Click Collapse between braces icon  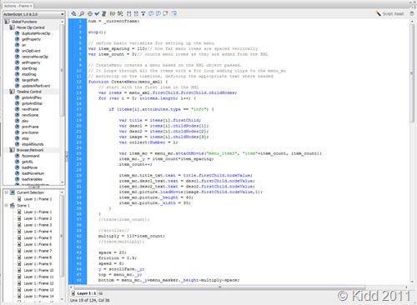pos(129,13)
